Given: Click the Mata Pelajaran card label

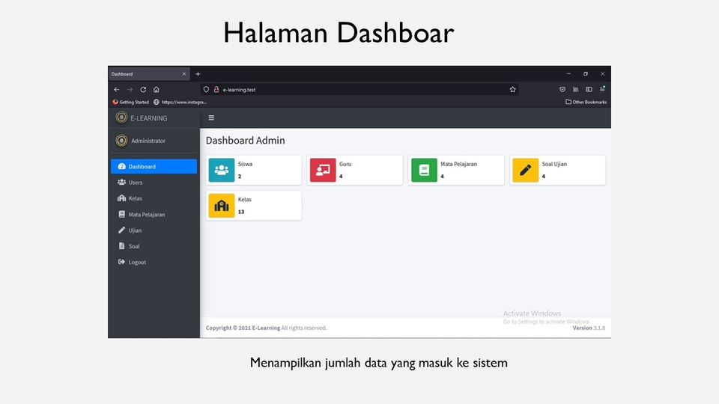Looking at the screenshot, I should (x=458, y=164).
